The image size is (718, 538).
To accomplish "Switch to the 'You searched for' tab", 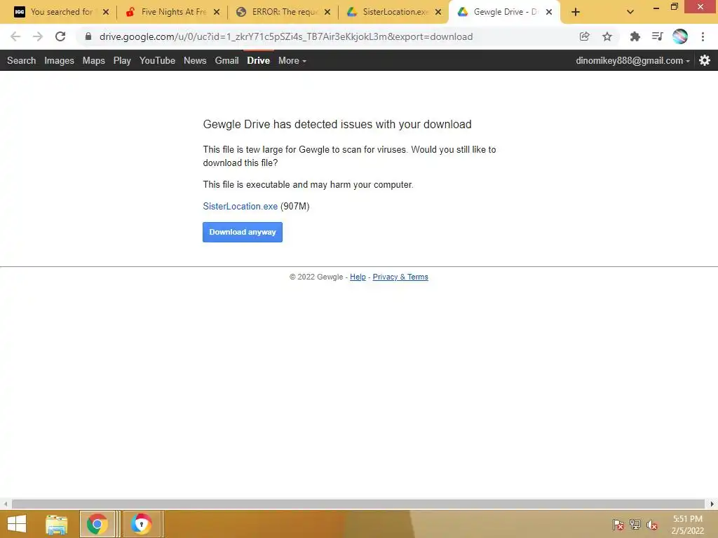I will coord(62,12).
